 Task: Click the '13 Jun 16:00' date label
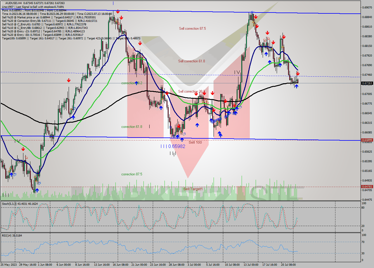102,265
